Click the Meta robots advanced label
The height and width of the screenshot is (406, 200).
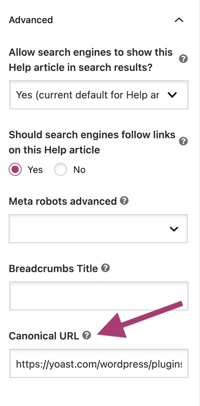62,201
